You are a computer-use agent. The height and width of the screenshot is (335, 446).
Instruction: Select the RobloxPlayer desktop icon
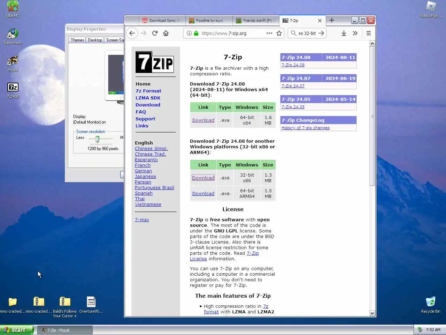tap(431, 9)
